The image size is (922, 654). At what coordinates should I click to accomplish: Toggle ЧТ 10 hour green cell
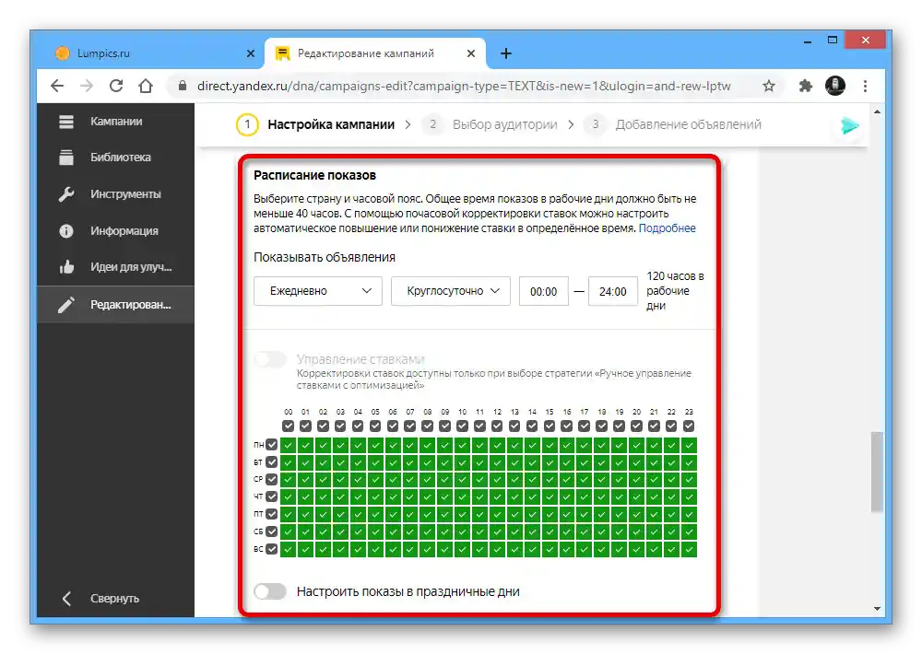(x=463, y=497)
